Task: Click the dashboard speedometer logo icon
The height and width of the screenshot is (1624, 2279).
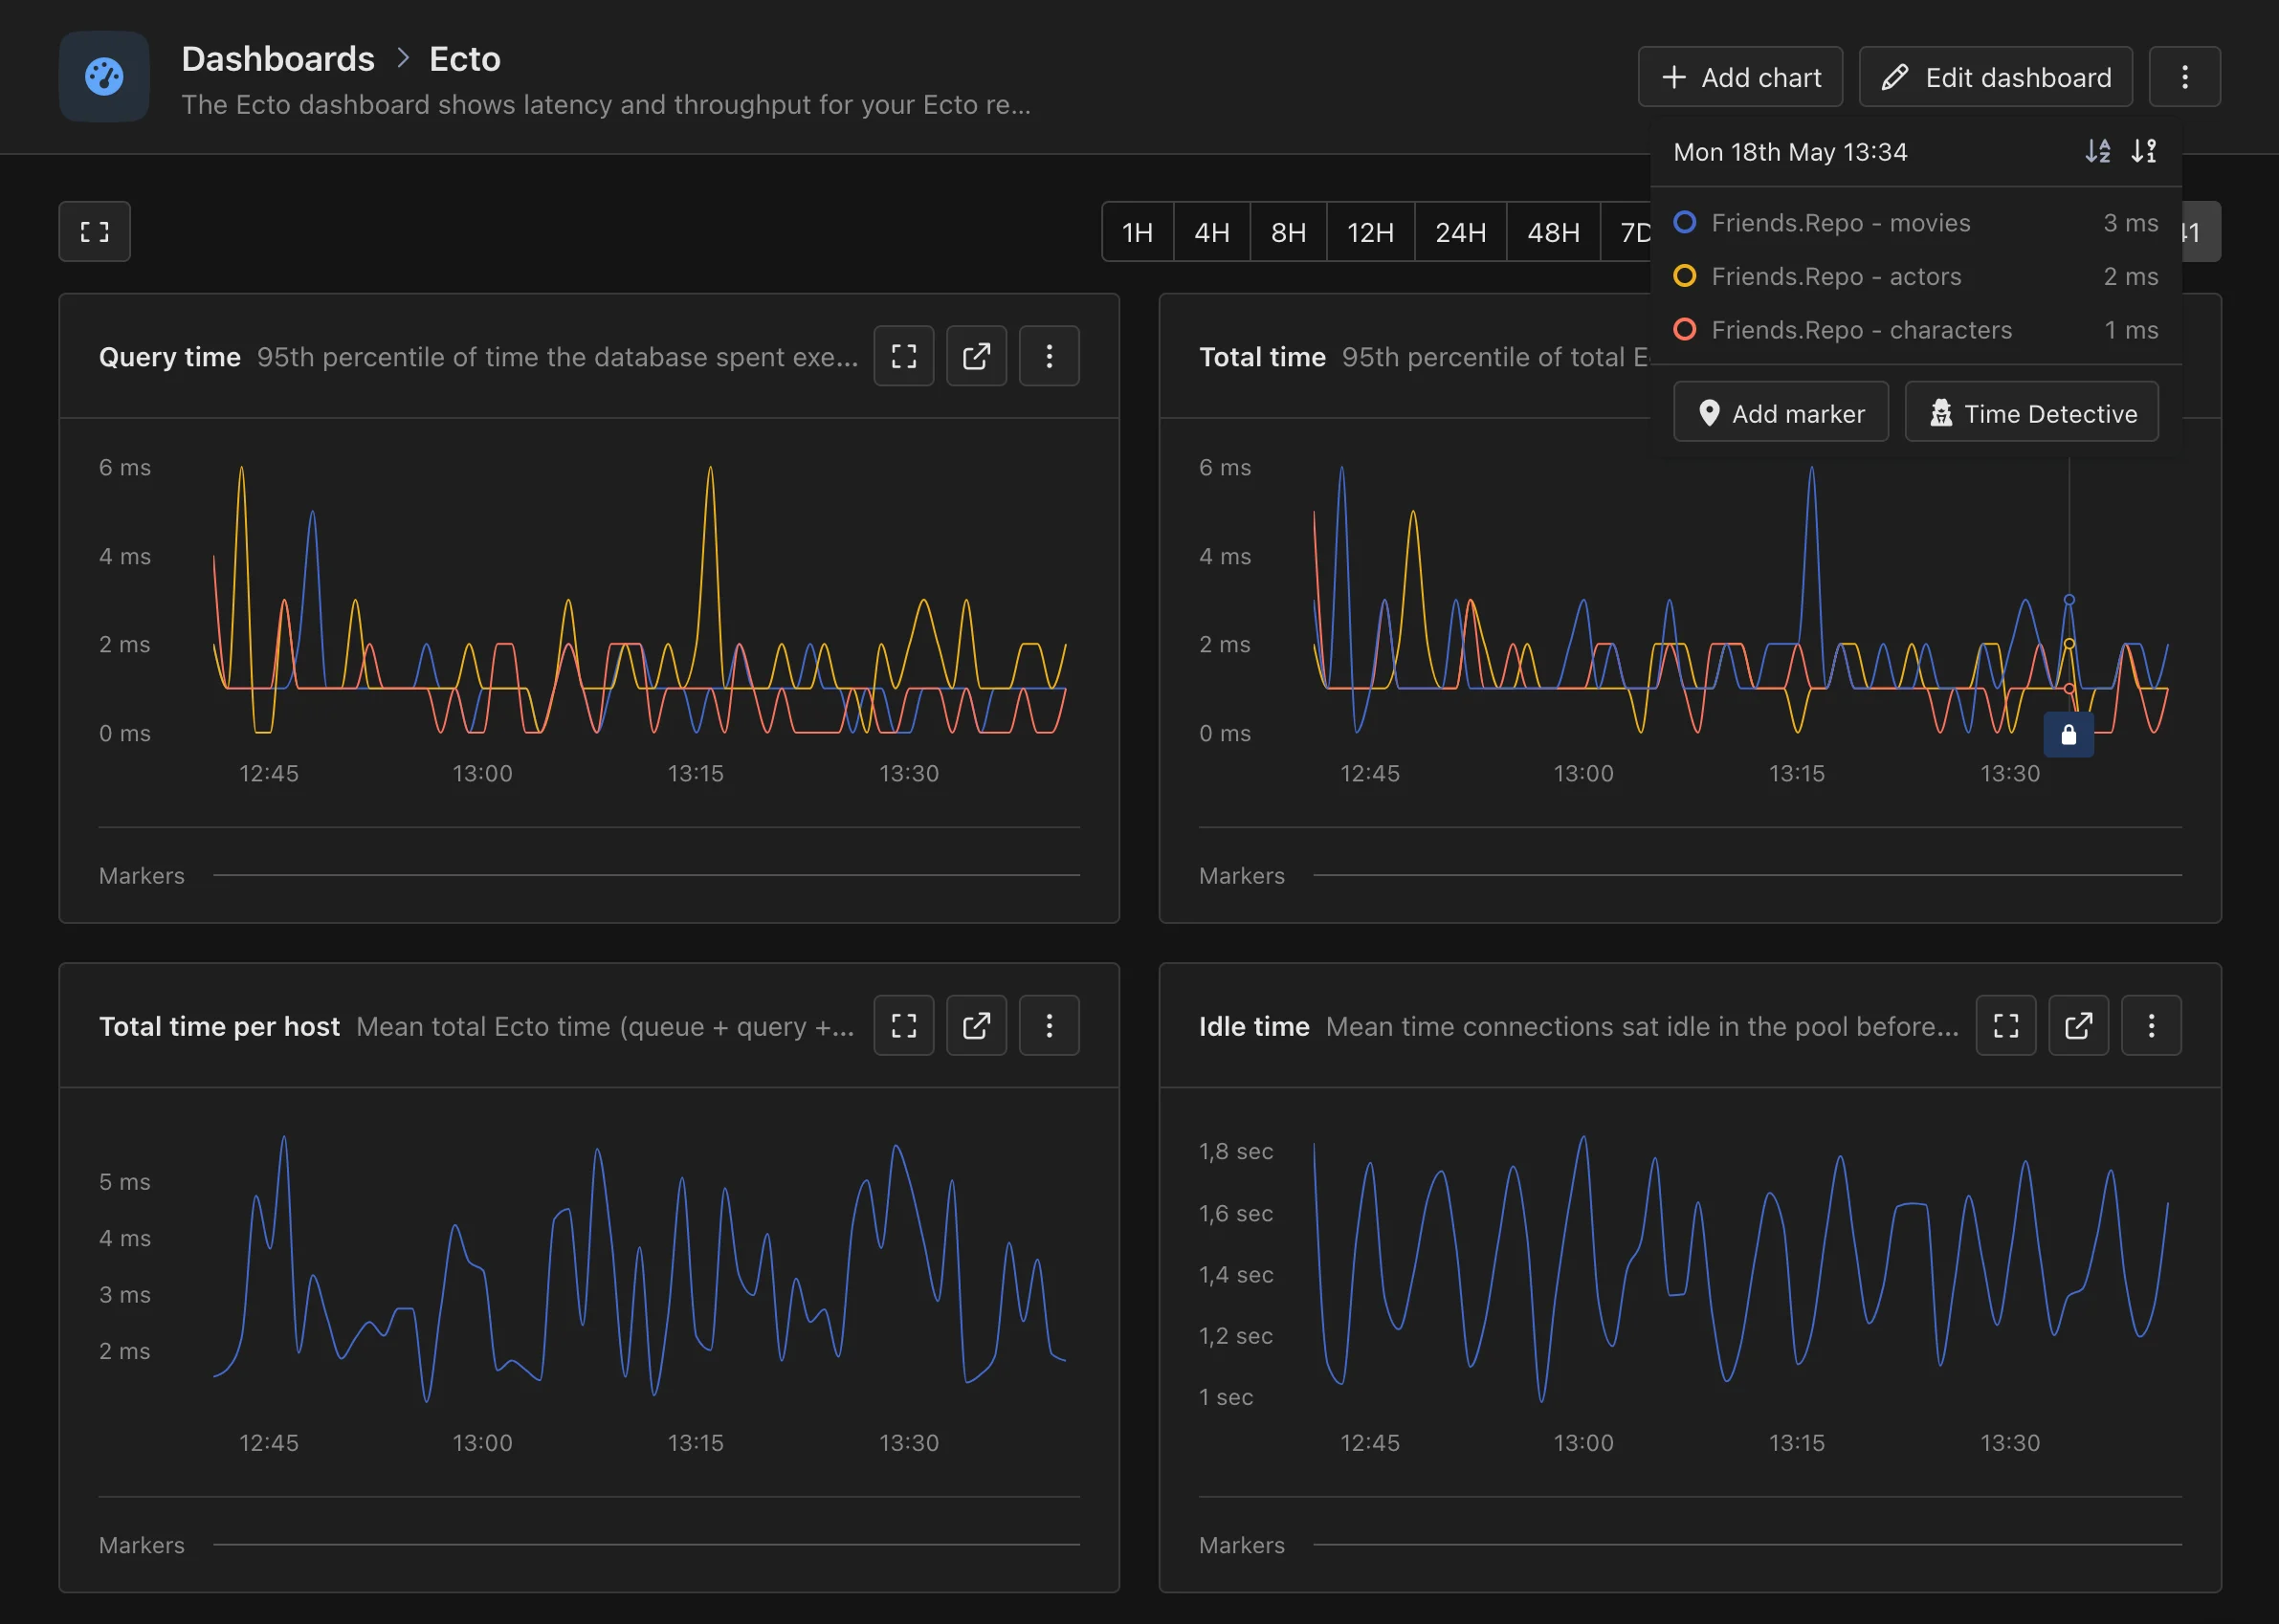Action: click(104, 76)
